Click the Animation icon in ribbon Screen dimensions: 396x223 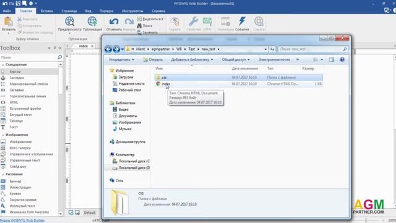[x=225, y=22]
